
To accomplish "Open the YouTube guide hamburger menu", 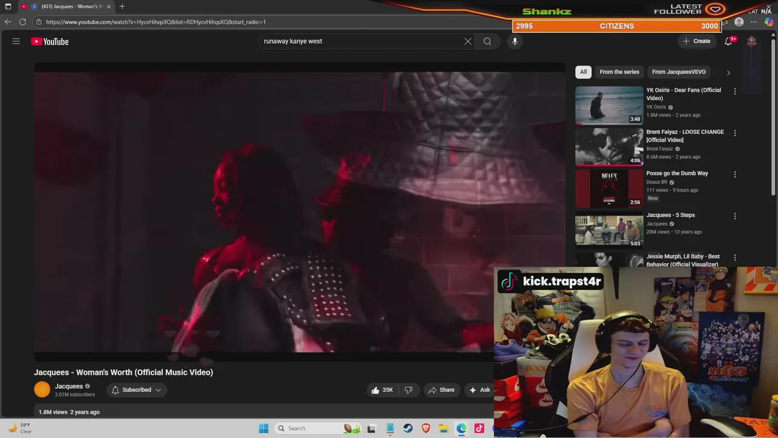I will tap(16, 41).
